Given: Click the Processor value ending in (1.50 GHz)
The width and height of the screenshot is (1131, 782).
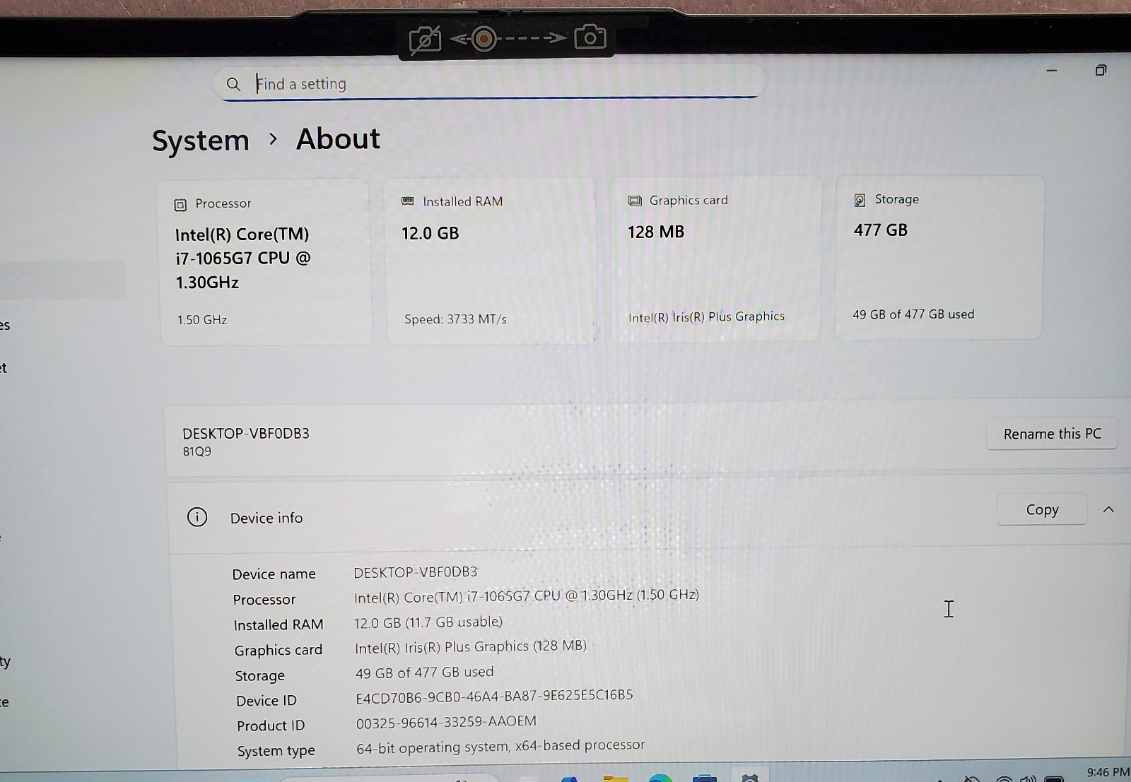Looking at the screenshot, I should [x=527, y=596].
